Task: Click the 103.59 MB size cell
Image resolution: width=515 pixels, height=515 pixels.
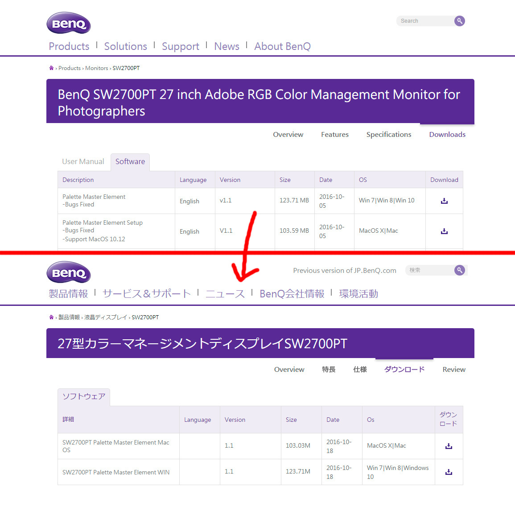Action: click(x=294, y=231)
